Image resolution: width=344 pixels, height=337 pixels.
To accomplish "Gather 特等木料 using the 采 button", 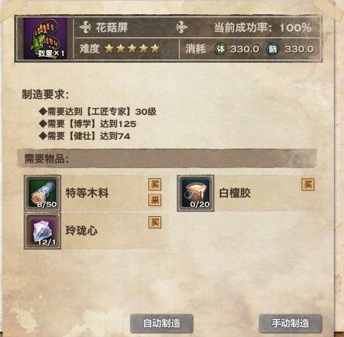I will (155, 200).
